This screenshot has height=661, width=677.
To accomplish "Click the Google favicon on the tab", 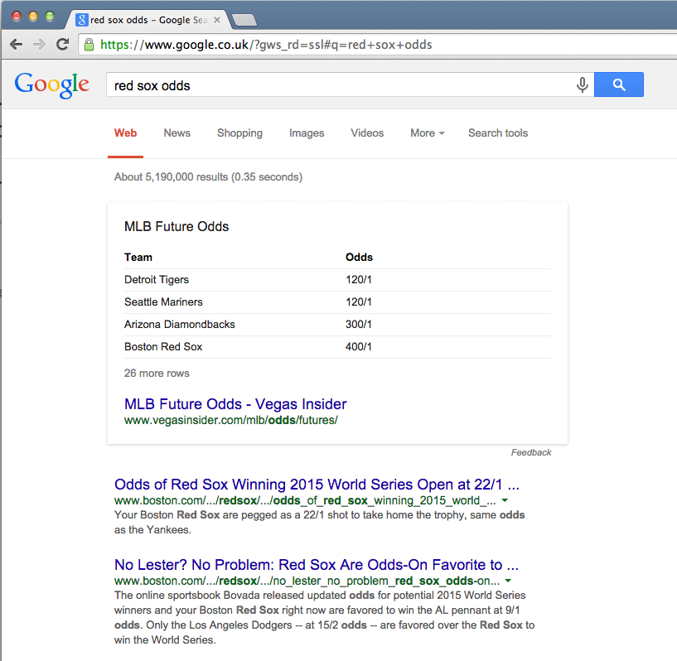I will pyautogui.click(x=81, y=20).
